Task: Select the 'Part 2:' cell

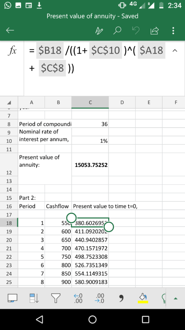Action: coord(31,198)
